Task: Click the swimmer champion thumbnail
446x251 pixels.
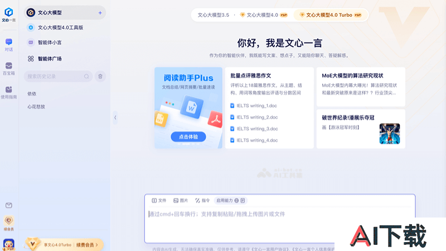Action: [x=390, y=134]
